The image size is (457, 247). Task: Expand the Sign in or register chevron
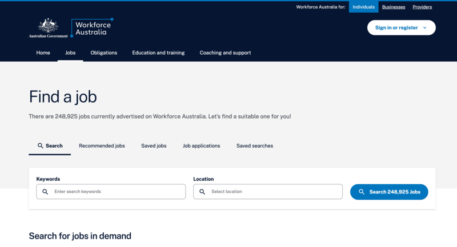tap(424, 27)
